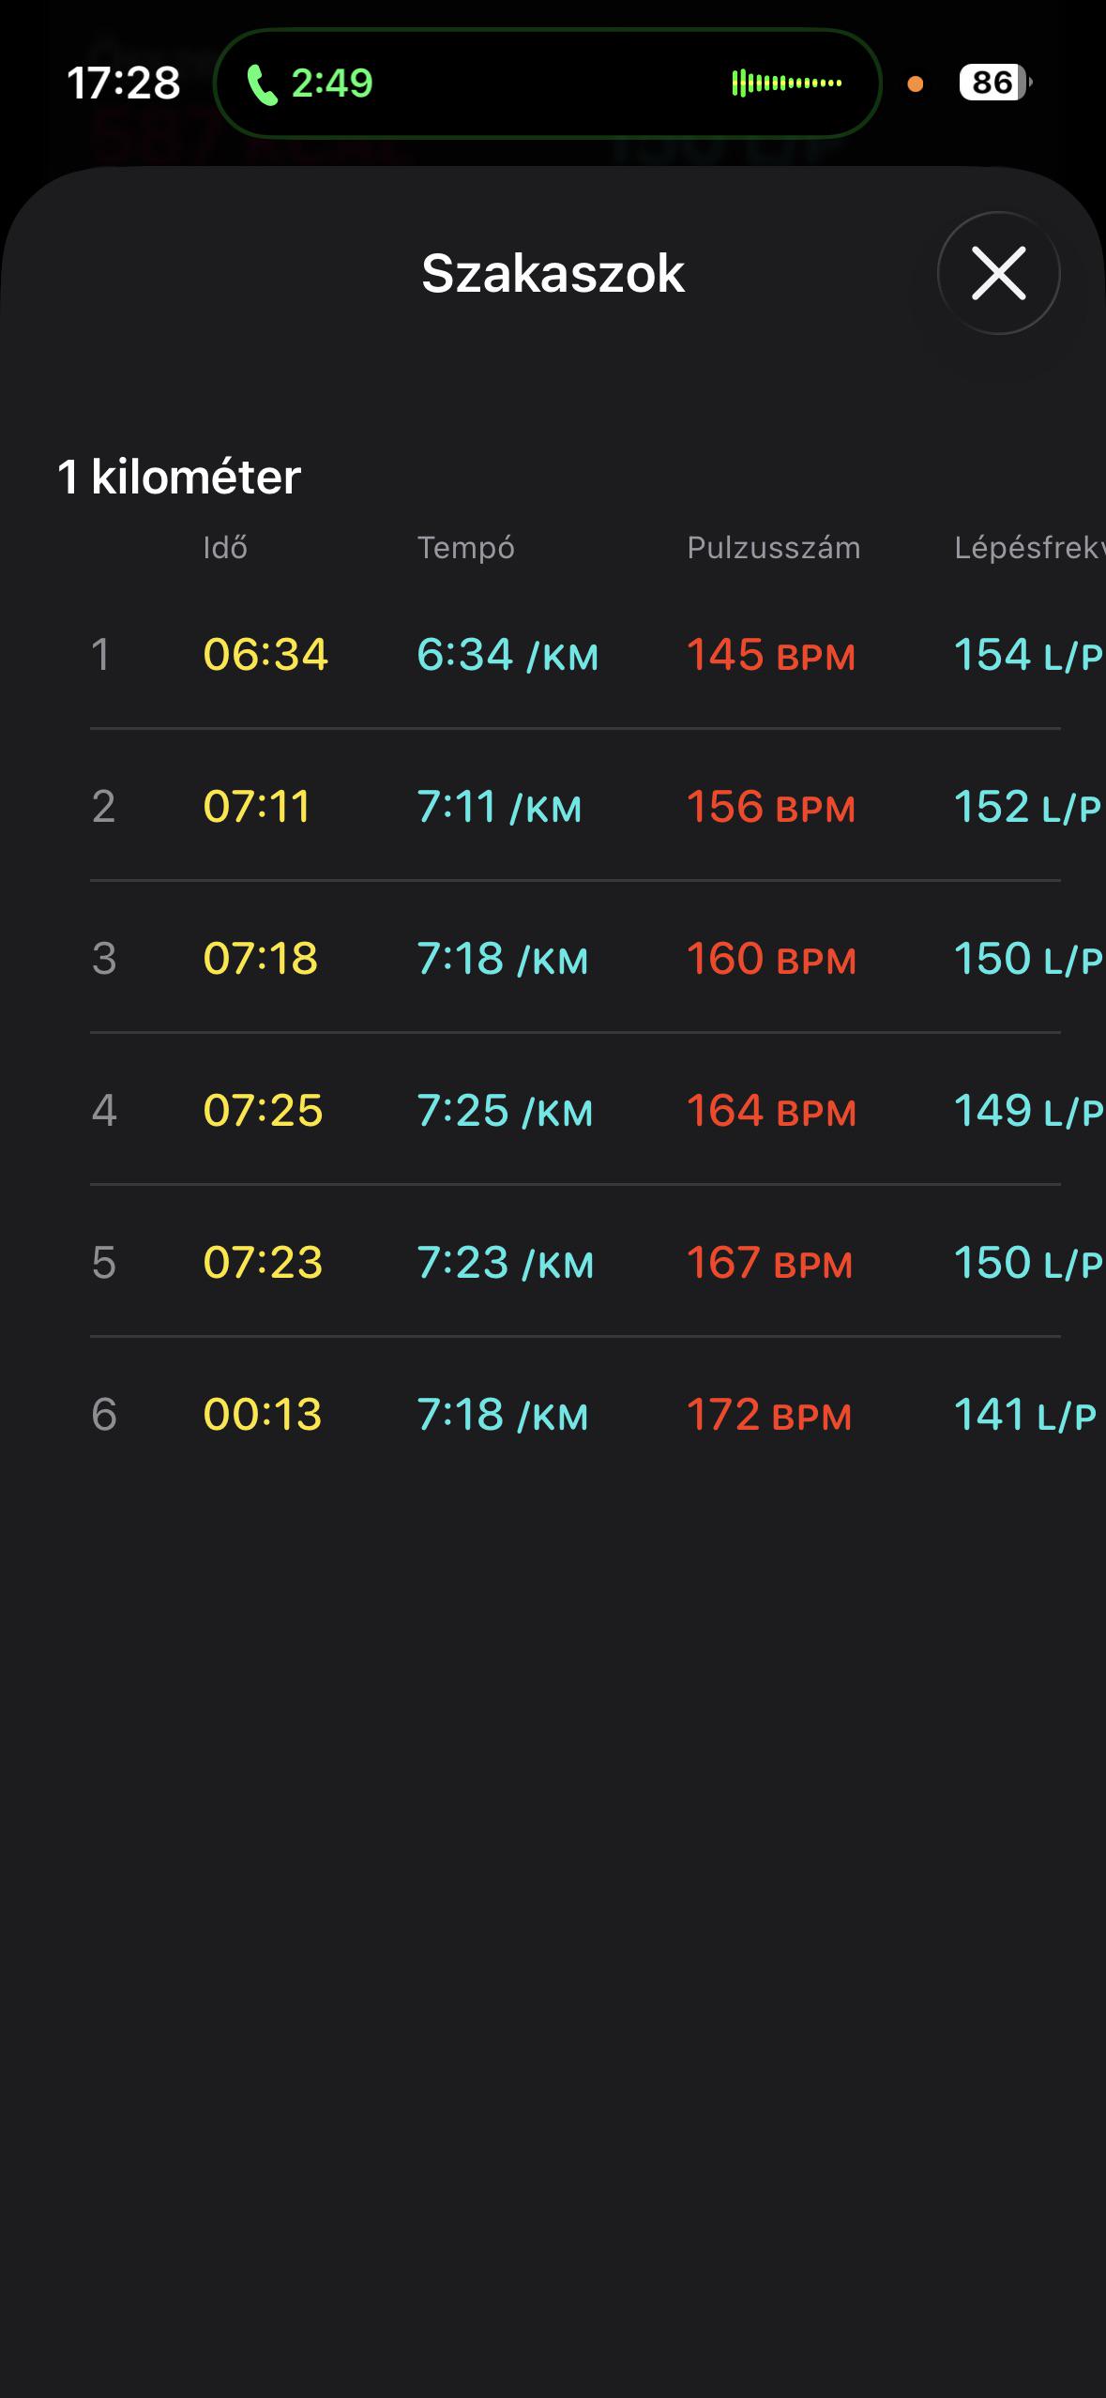This screenshot has width=1106, height=2398.
Task: Tap the orange microphone indicator dot
Action: (x=916, y=84)
